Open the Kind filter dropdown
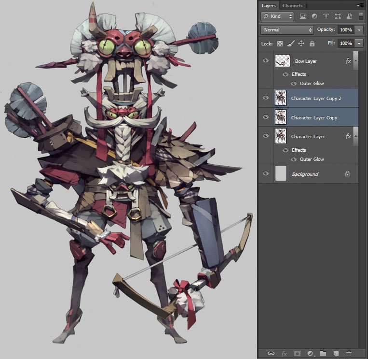The image size is (368, 359). (x=277, y=16)
